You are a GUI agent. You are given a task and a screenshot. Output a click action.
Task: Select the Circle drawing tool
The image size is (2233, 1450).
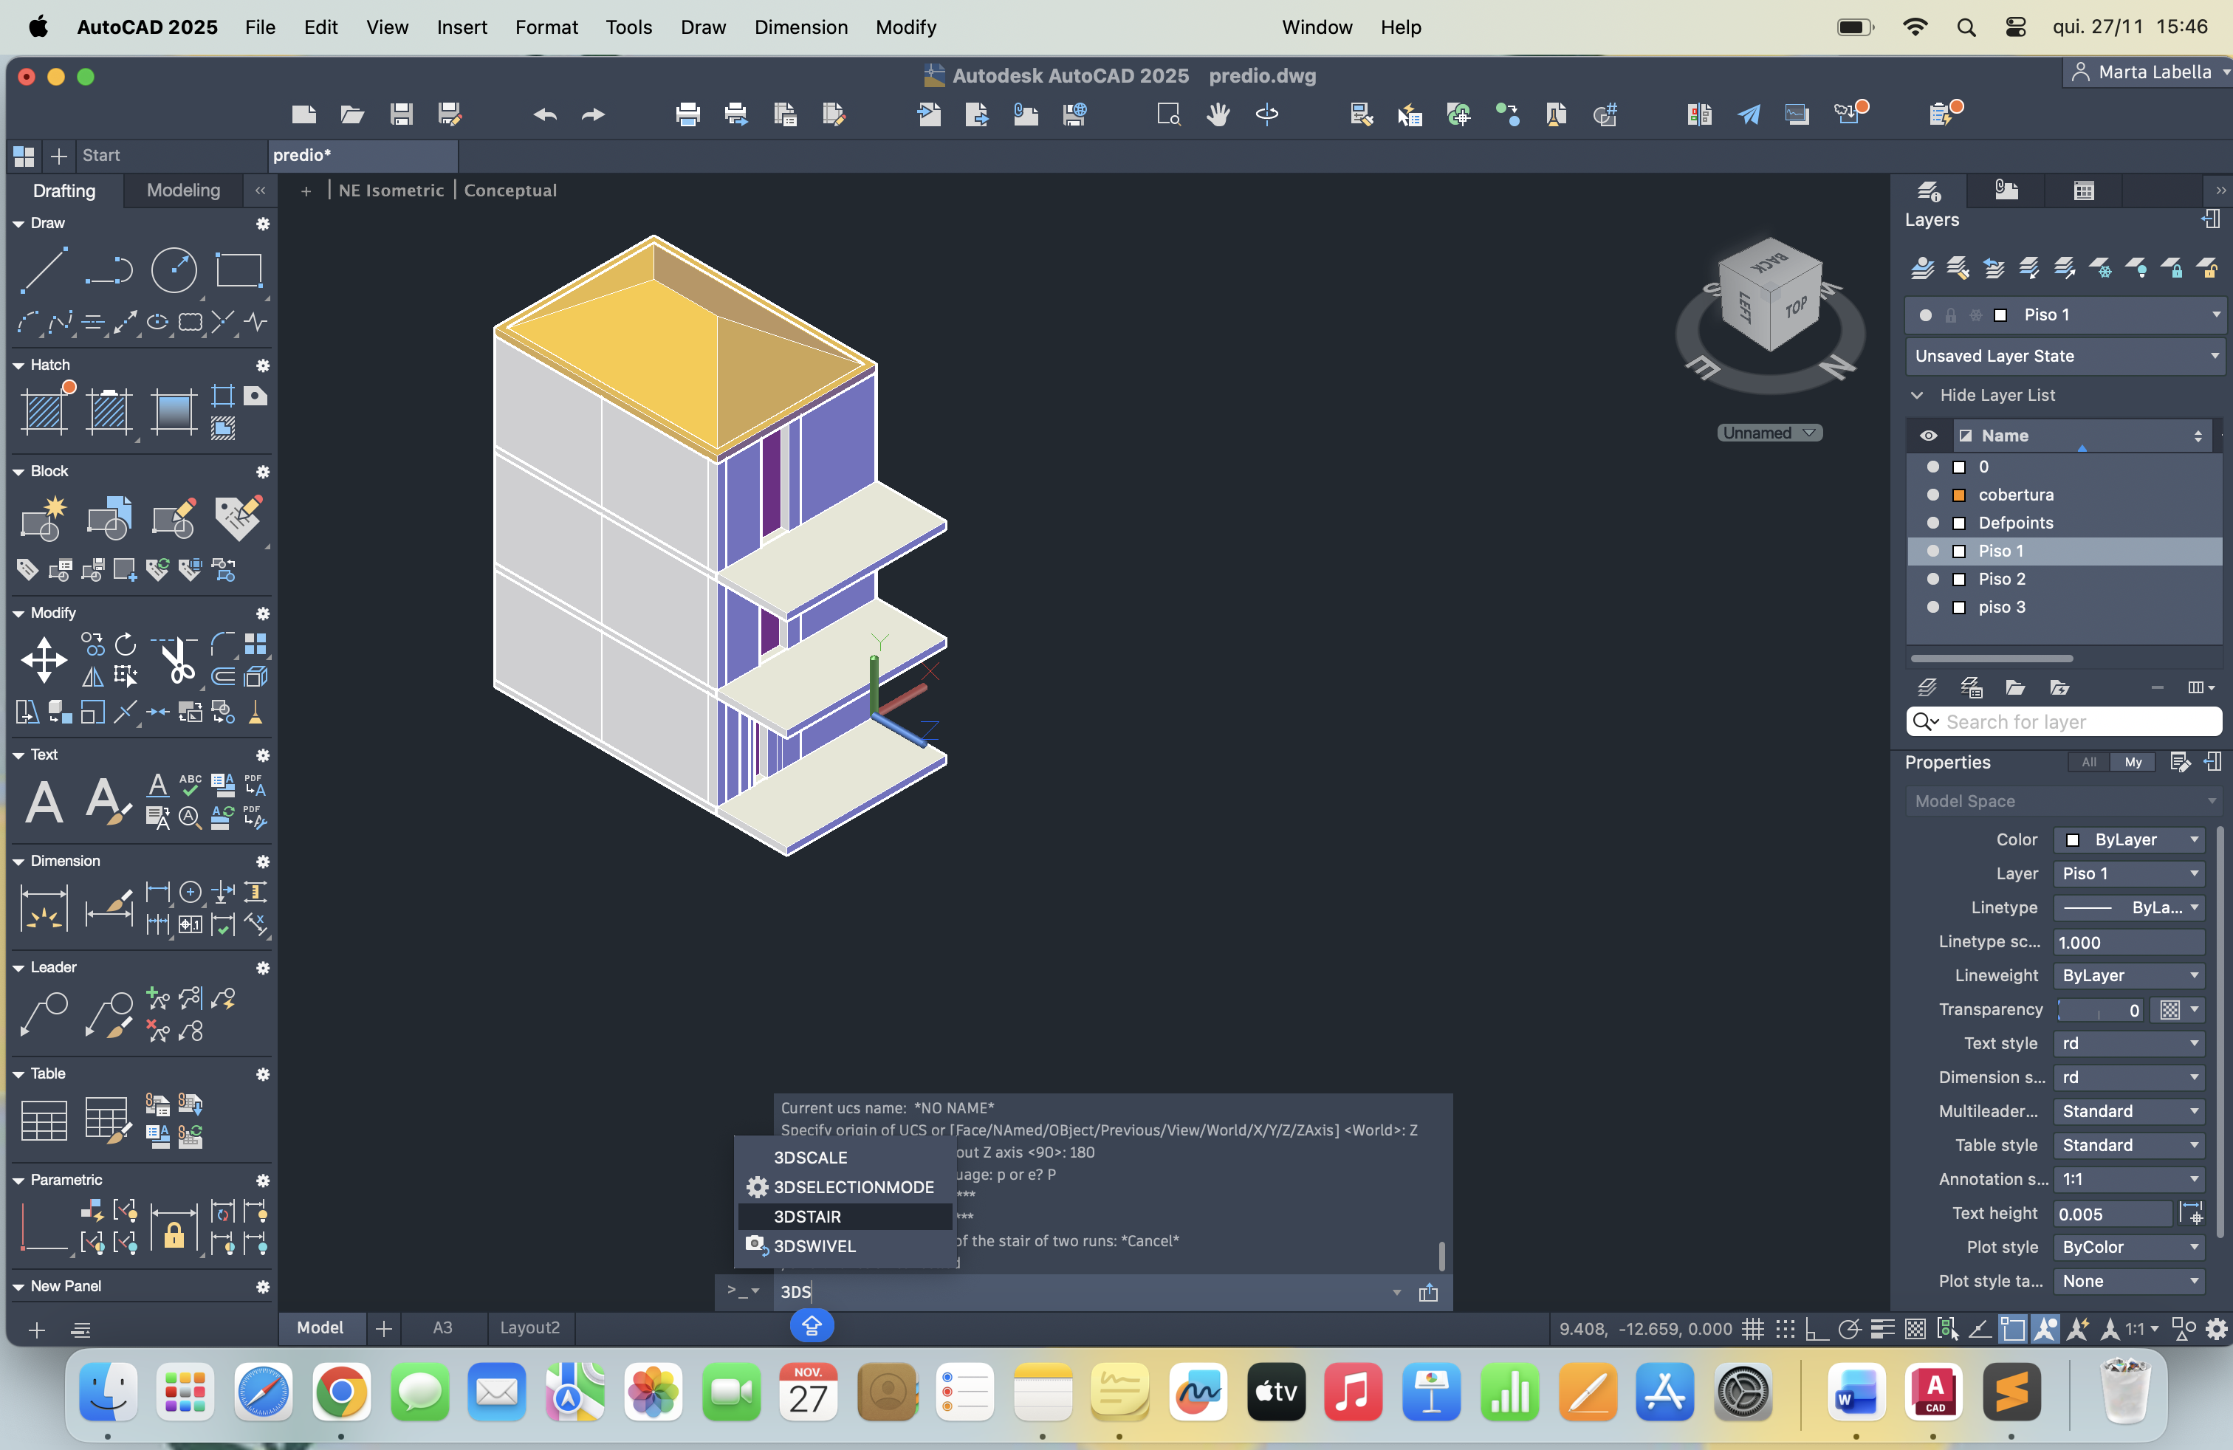point(174,270)
